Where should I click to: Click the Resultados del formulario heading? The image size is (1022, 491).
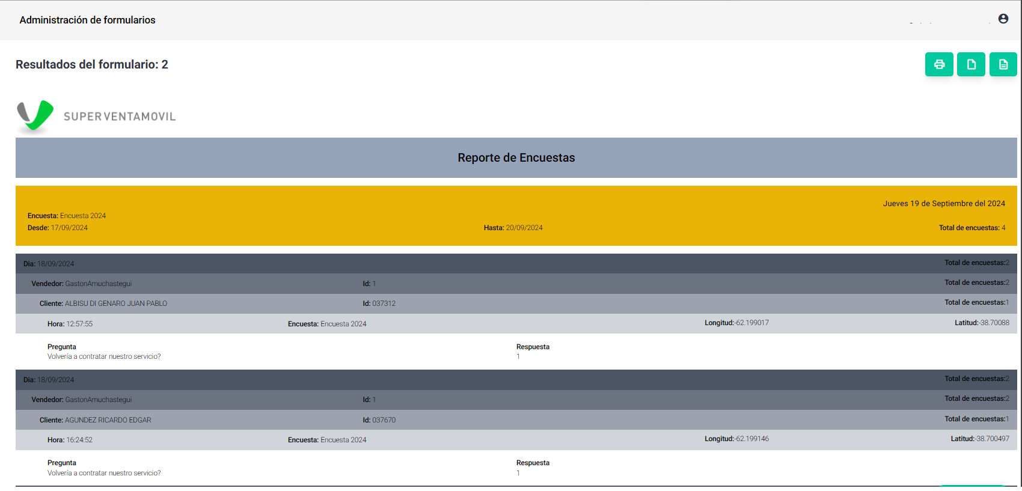coord(92,64)
